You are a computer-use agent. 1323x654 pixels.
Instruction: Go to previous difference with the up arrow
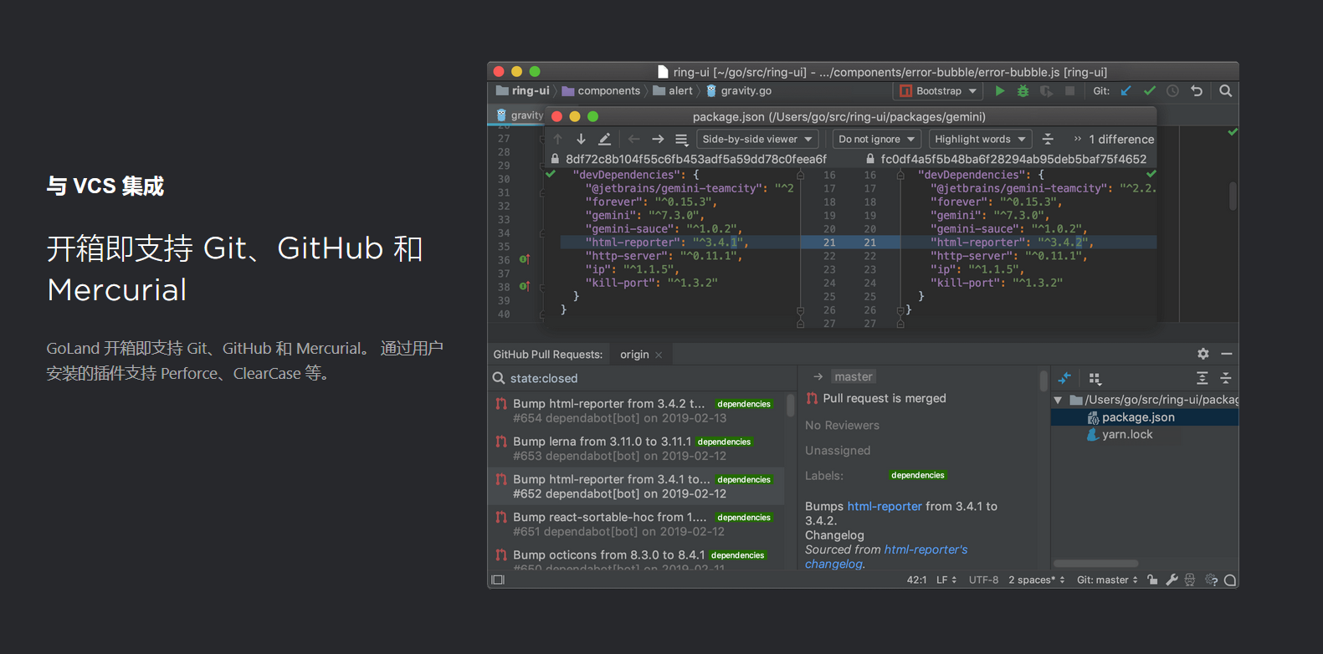pos(558,139)
